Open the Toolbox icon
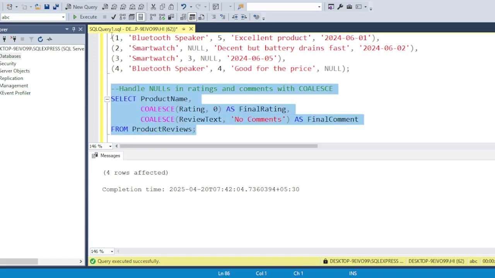Viewport: 495px width, 278px height. coord(349,7)
